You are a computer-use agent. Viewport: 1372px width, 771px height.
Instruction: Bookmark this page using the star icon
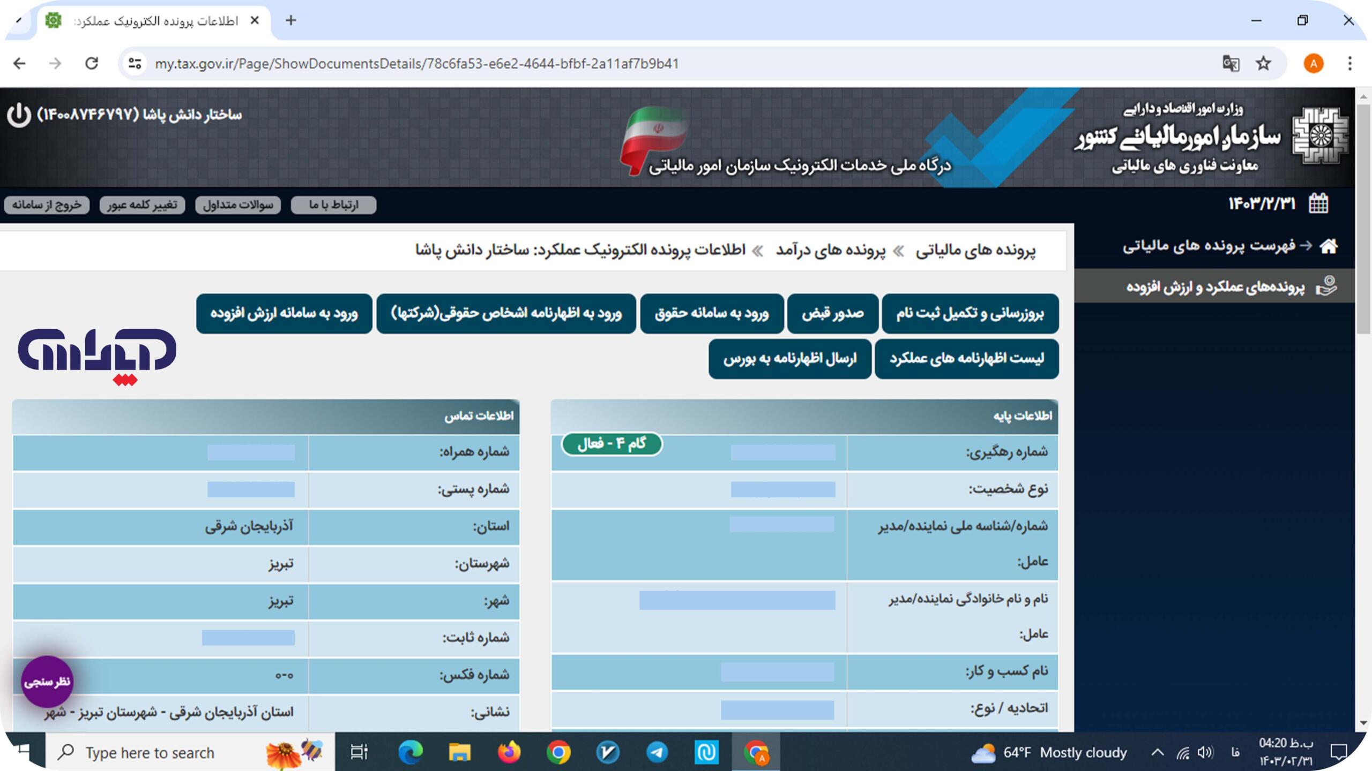tap(1263, 63)
